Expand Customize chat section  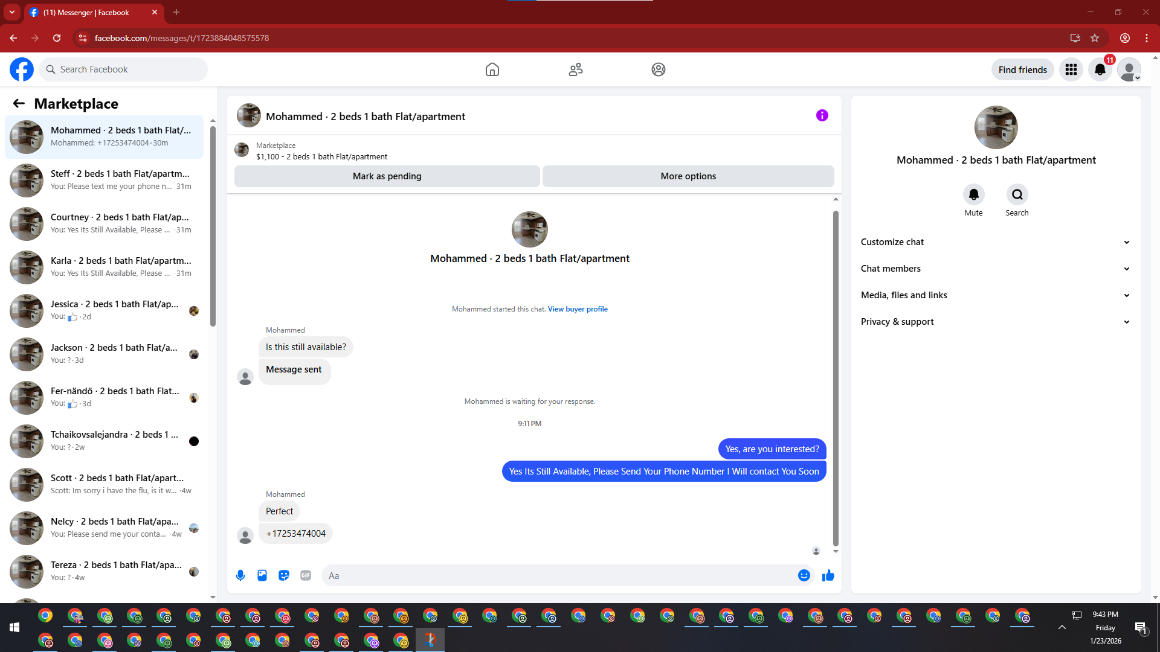click(994, 242)
